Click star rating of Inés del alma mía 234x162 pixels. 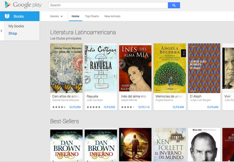coord(128,107)
